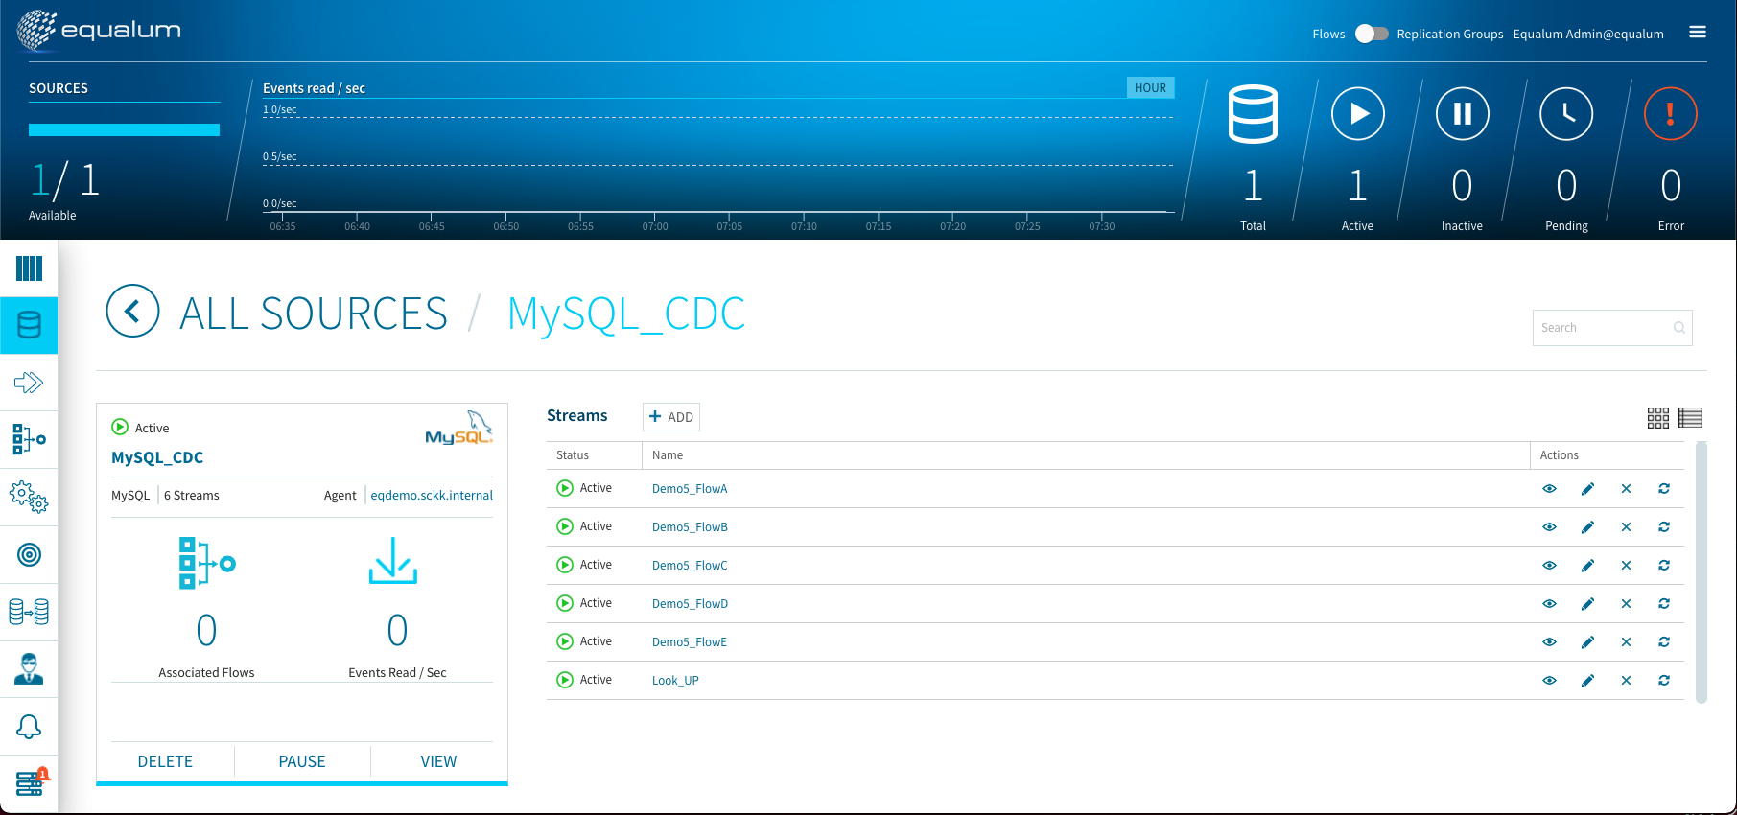The image size is (1737, 815).
Task: Click the Error exclamation icon in header
Action: [x=1671, y=114]
